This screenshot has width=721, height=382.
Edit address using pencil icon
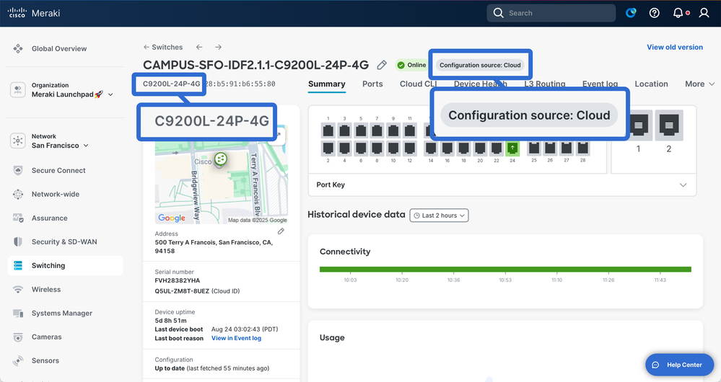click(281, 231)
